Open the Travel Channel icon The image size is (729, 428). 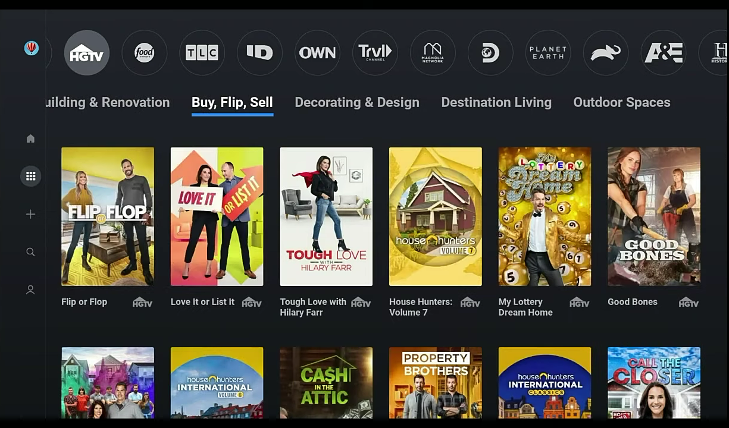click(x=375, y=53)
